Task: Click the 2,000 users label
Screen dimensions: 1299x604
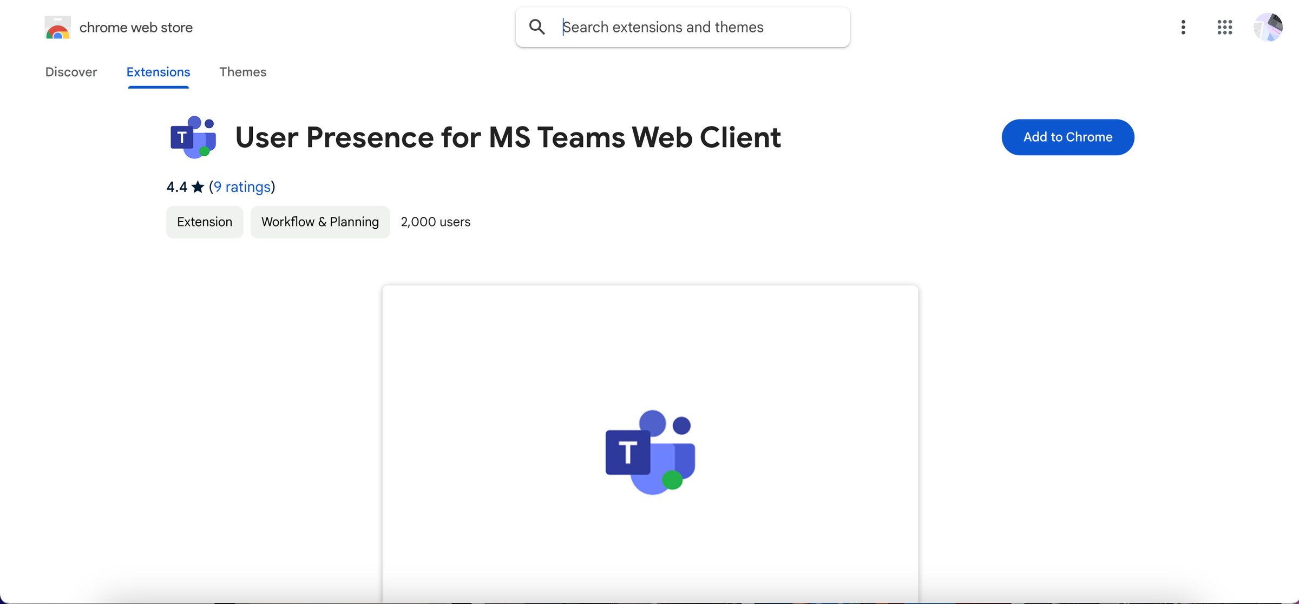Action: tap(435, 222)
